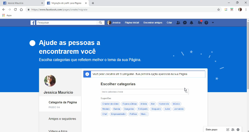Click the blue info icon in the banner

point(87,74)
